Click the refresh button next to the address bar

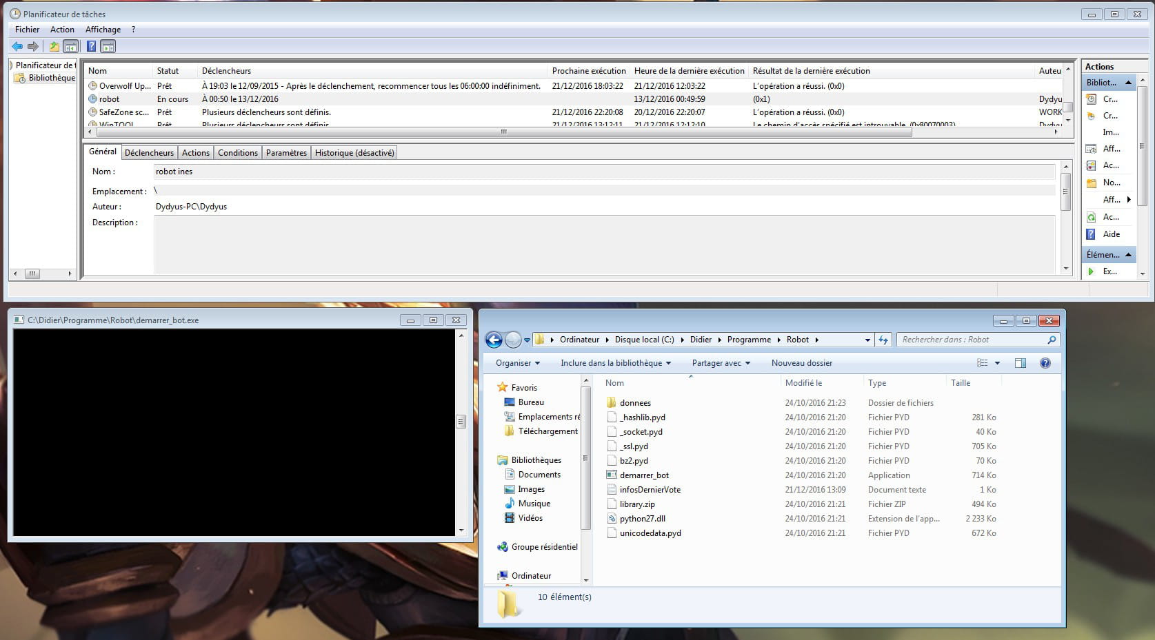click(x=883, y=340)
